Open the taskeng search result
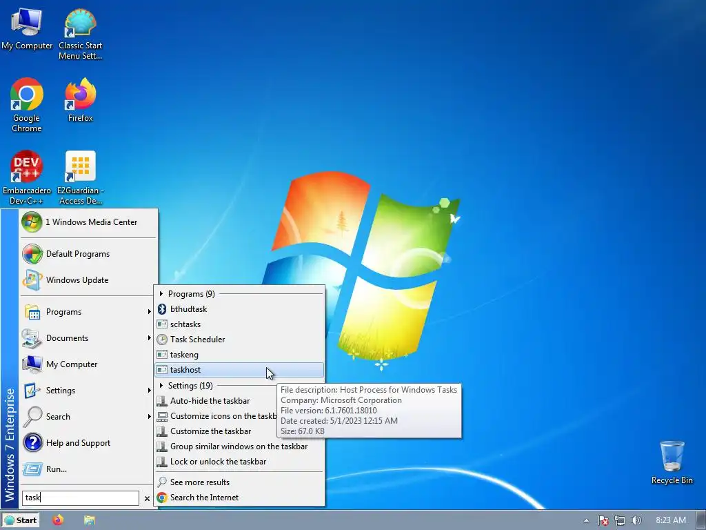The height and width of the screenshot is (530, 706). (239, 355)
